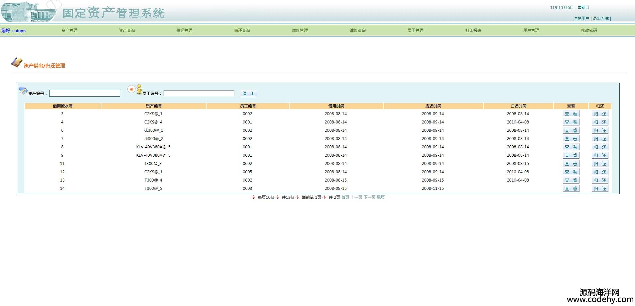The width and height of the screenshot is (635, 306).
Task: Click 查看 for loan record 12
Action: (x=571, y=172)
